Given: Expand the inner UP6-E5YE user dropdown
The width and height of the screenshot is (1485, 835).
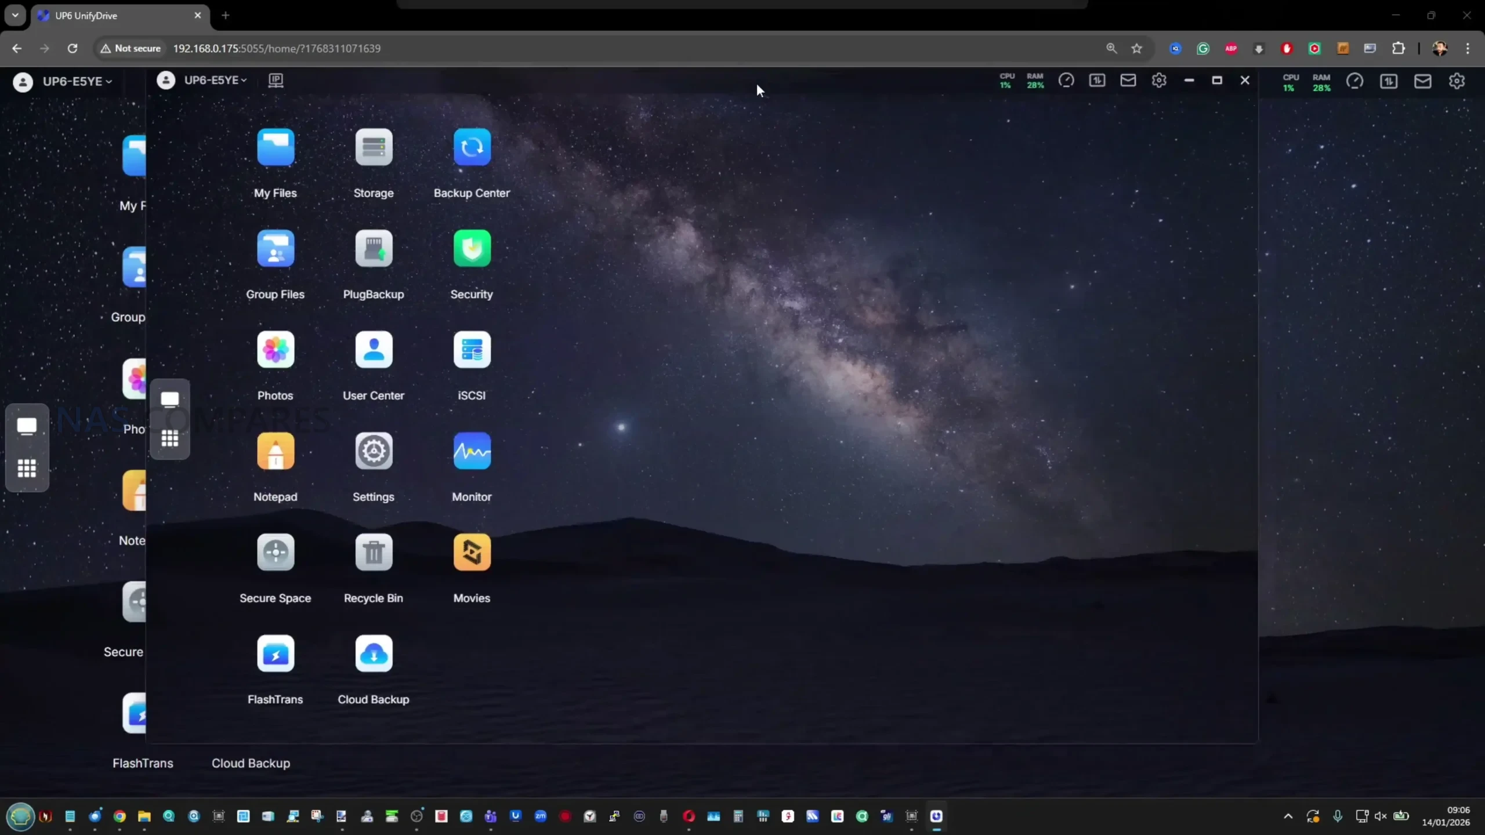Looking at the screenshot, I should click(x=215, y=80).
